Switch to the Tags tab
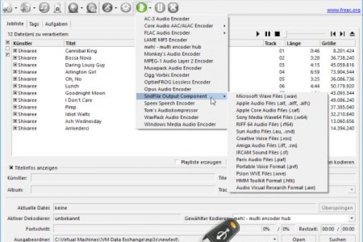 [34, 24]
